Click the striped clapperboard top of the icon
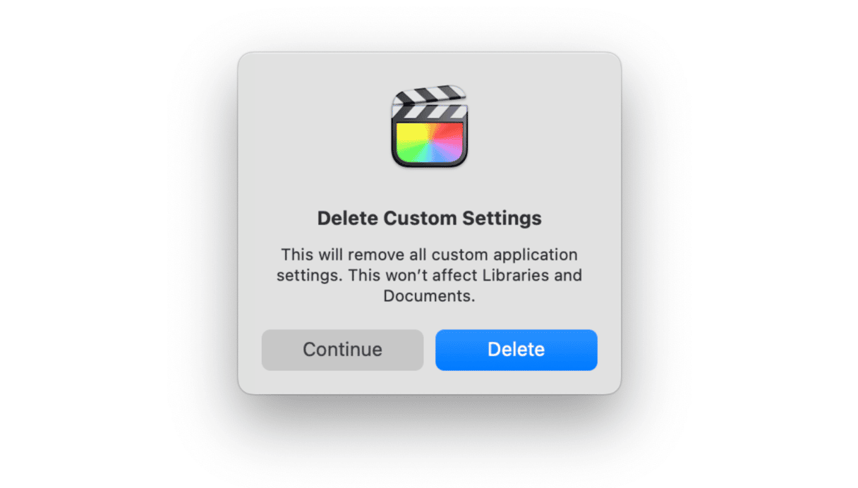 click(x=429, y=102)
